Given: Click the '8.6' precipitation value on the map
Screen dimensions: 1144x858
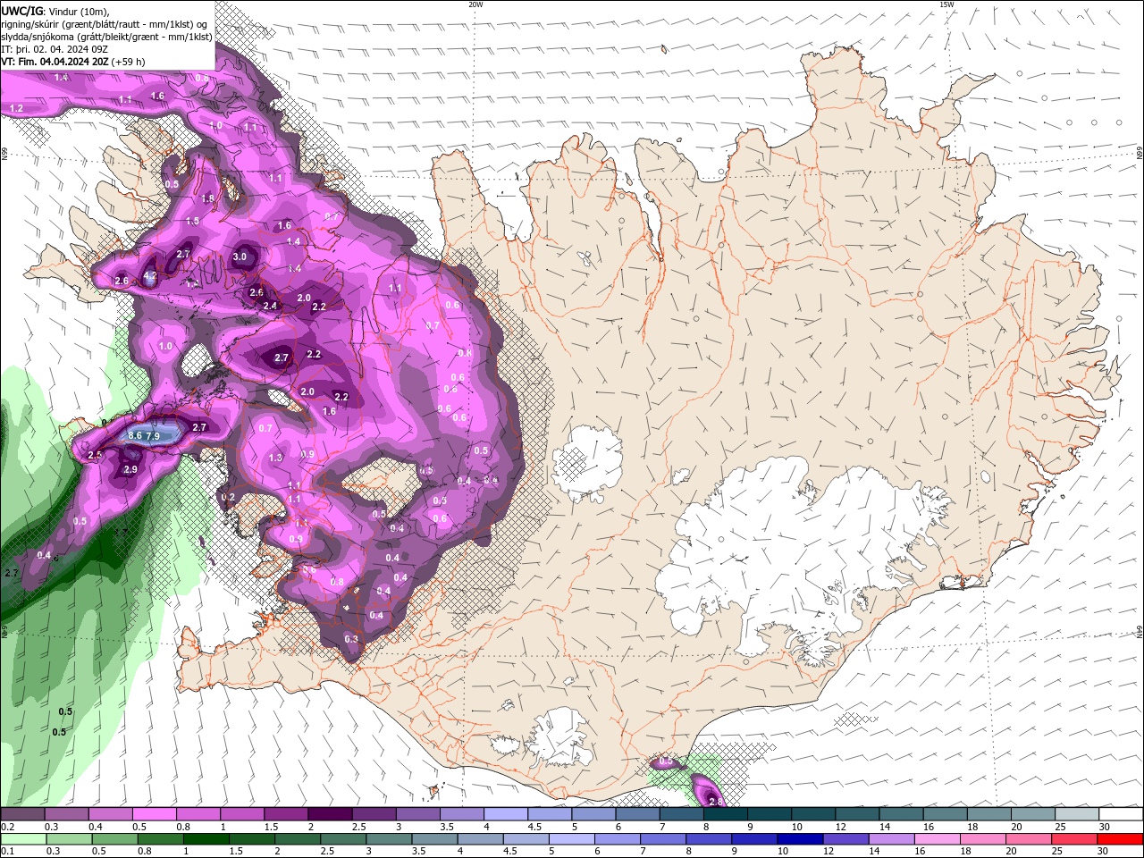Looking at the screenshot, I should 135,435.
